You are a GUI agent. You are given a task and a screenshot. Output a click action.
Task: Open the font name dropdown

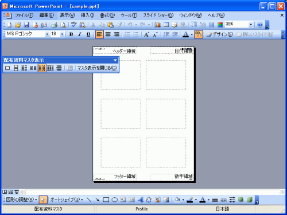point(47,34)
